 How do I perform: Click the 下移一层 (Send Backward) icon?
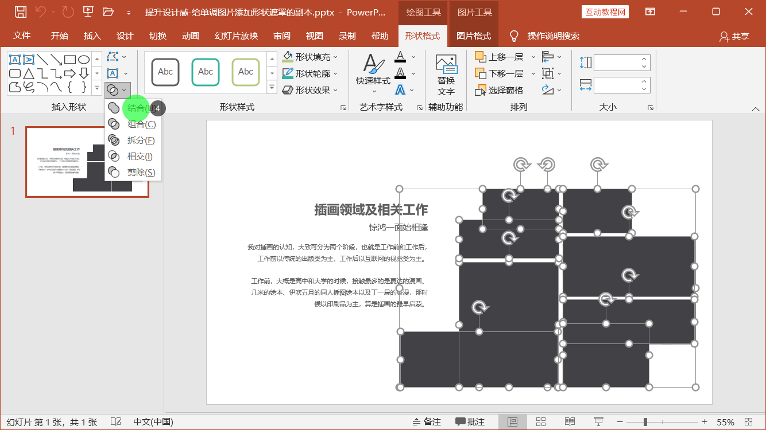(481, 73)
